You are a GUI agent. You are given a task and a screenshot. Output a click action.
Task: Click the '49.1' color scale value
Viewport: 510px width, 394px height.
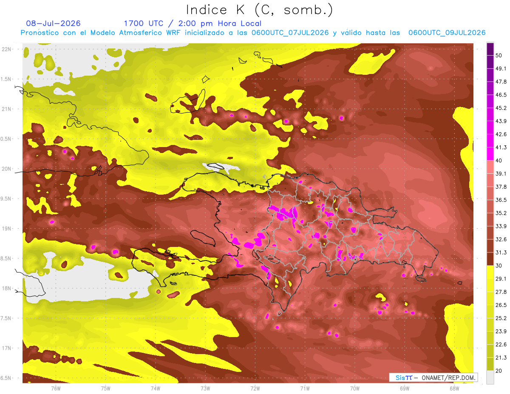click(501, 68)
